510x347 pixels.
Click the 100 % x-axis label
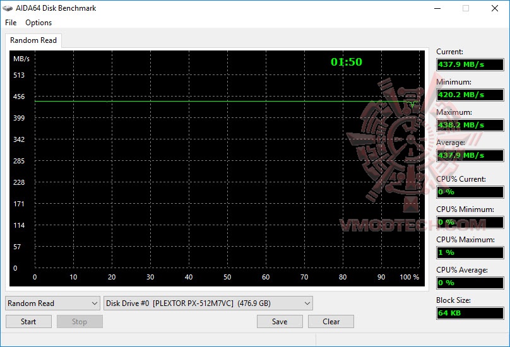tap(409, 277)
